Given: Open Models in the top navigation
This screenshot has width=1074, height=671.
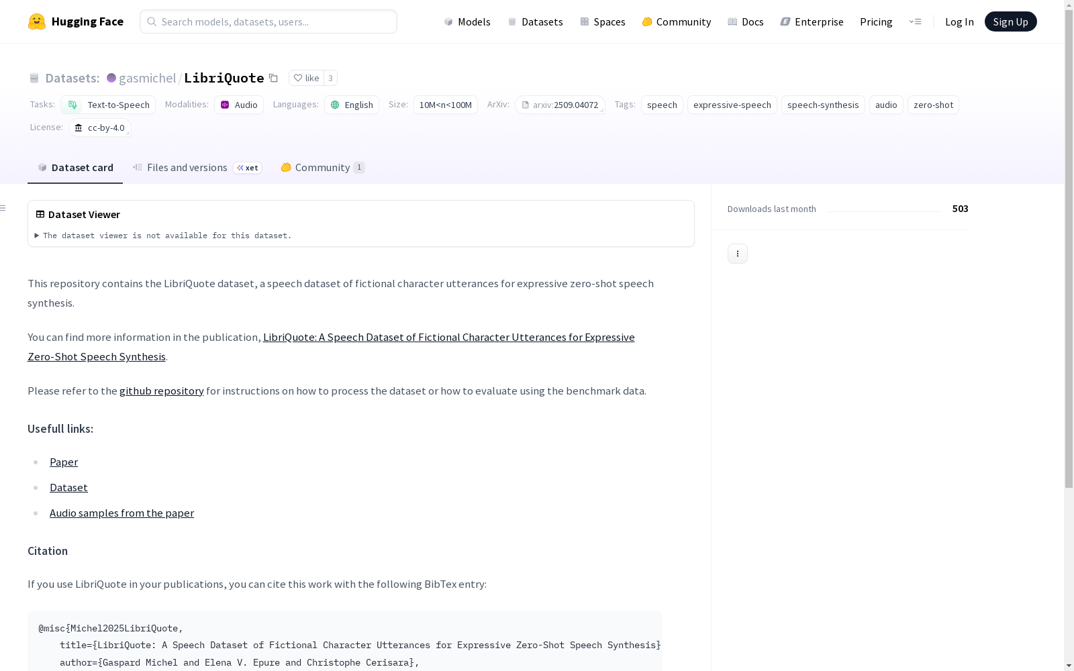Looking at the screenshot, I should [x=467, y=21].
